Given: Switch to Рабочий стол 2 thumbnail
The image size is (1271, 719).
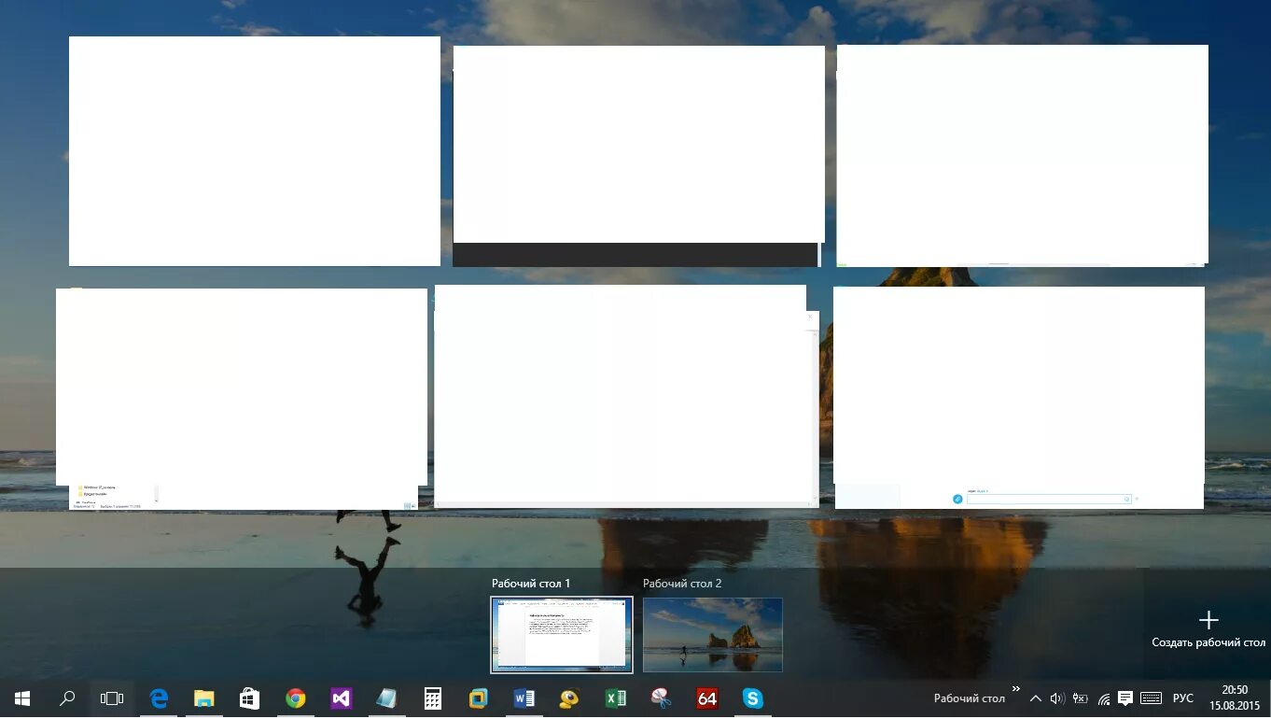Looking at the screenshot, I should pos(713,635).
